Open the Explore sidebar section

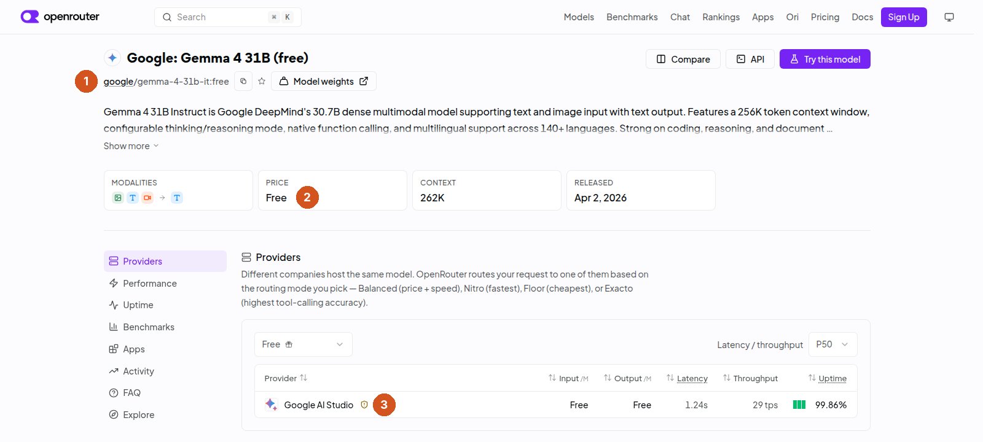coord(165,415)
